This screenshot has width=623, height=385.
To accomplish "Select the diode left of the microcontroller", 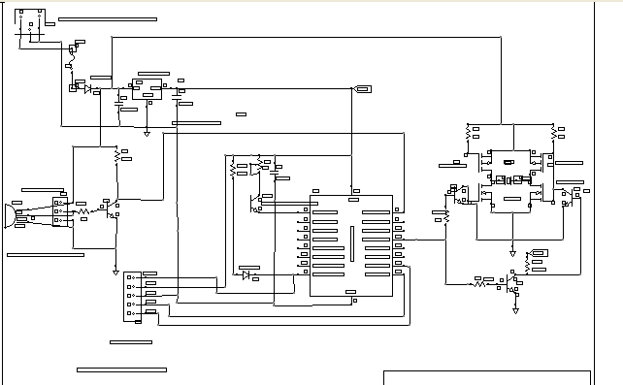I will pyautogui.click(x=246, y=275).
